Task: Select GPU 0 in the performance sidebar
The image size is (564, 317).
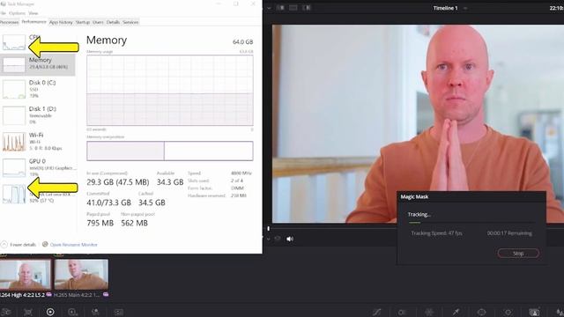Action: (x=38, y=168)
